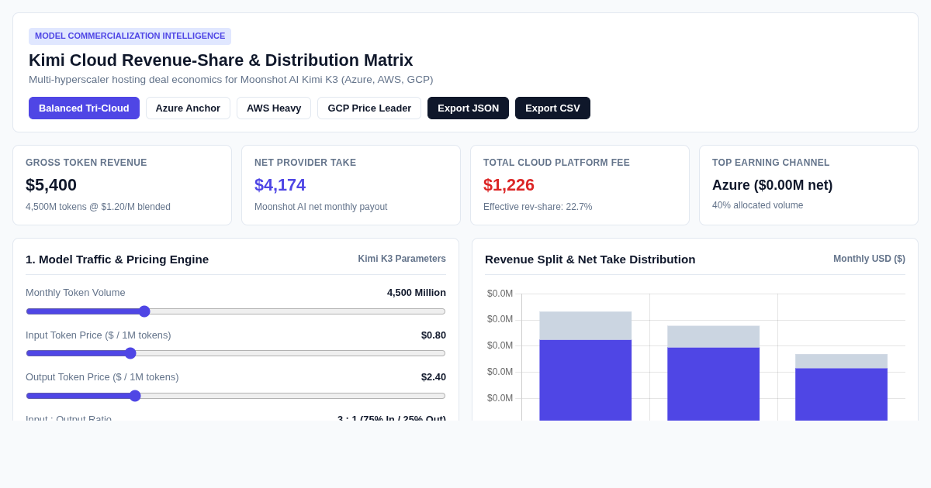931x488 pixels.
Task: Click the gray fee segment of first bar
Action: point(586,326)
